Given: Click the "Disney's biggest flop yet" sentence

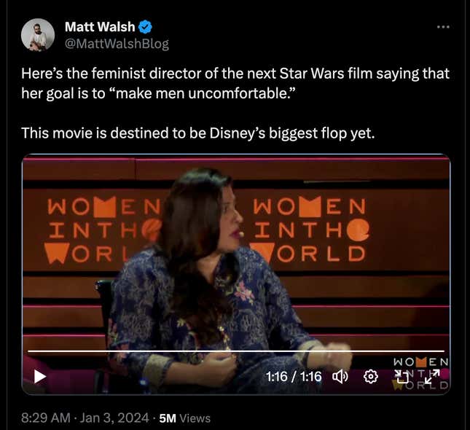Looking at the screenshot, I should pos(197,133).
